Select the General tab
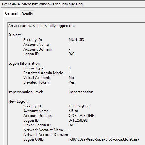The image size is (145, 145). [x=11, y=13]
